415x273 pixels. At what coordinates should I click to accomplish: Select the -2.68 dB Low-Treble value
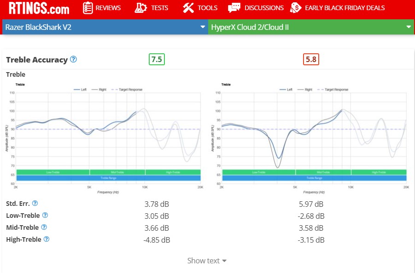tap(311, 216)
